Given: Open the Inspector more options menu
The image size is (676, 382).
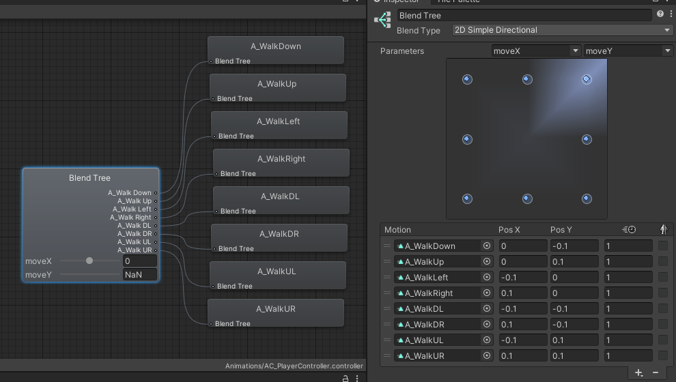Looking at the screenshot, I should pos(671,14).
